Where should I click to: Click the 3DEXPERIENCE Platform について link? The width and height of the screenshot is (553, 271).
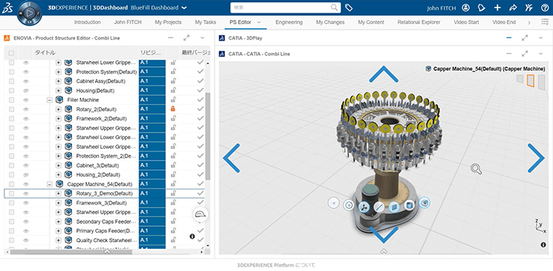276,264
